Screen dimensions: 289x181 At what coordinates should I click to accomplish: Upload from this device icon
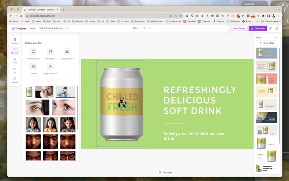(x=33, y=52)
